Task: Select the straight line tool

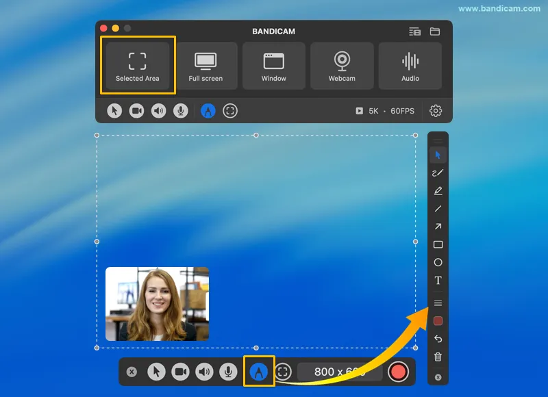Action: point(438,209)
